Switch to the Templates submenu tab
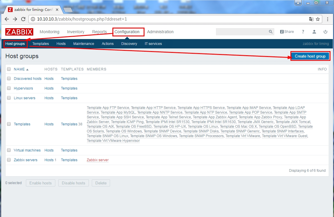This screenshot has width=334, height=217. click(41, 44)
